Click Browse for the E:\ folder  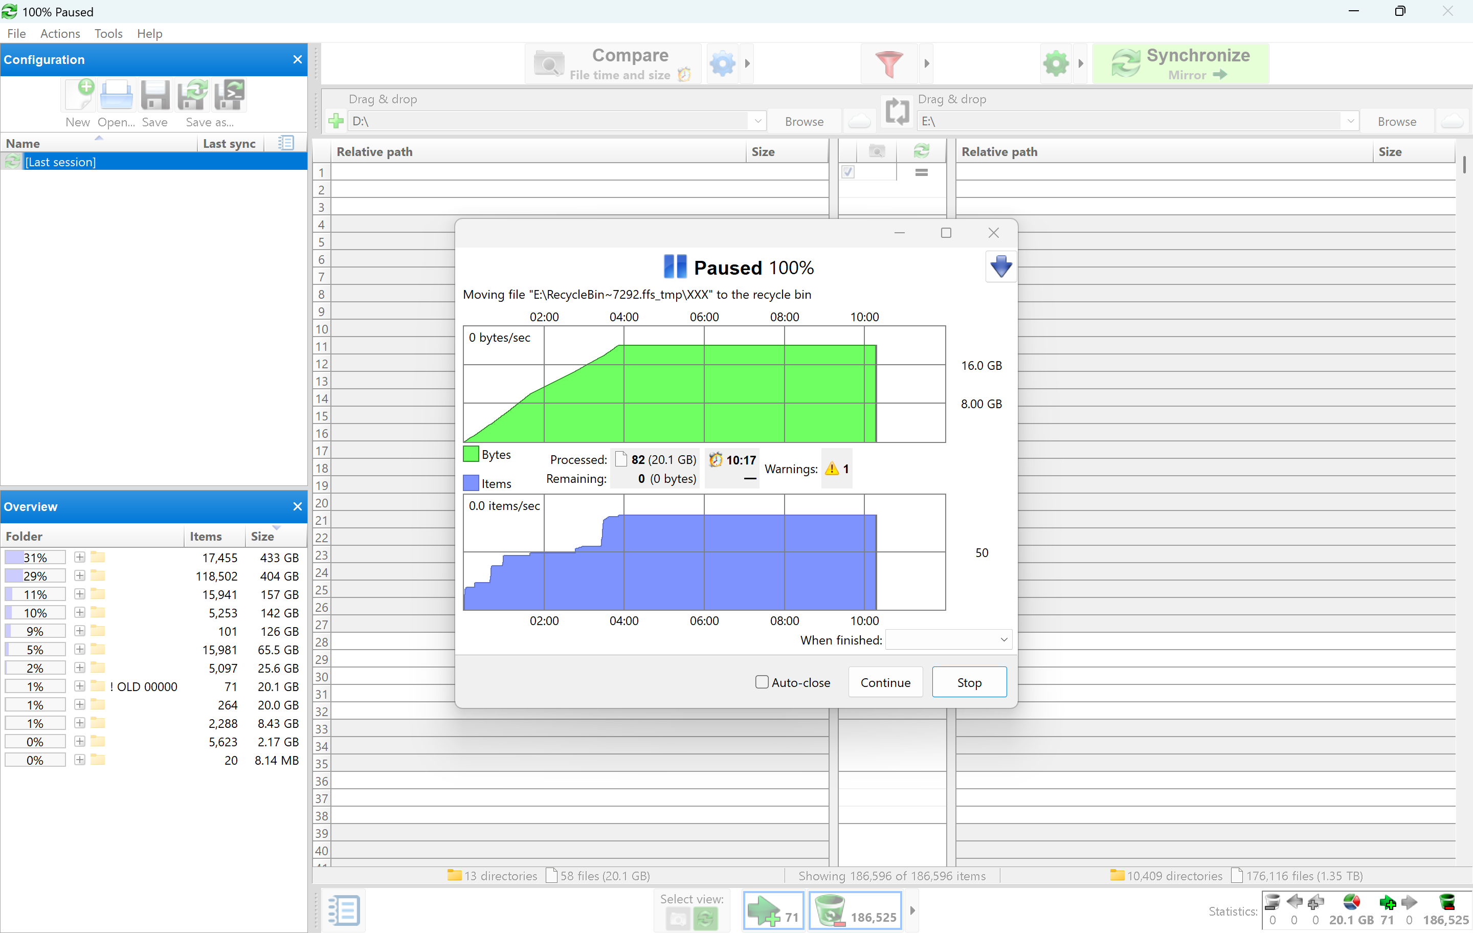(x=1396, y=121)
